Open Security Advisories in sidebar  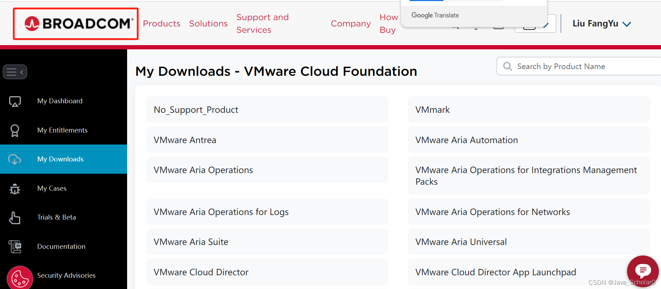pos(66,275)
